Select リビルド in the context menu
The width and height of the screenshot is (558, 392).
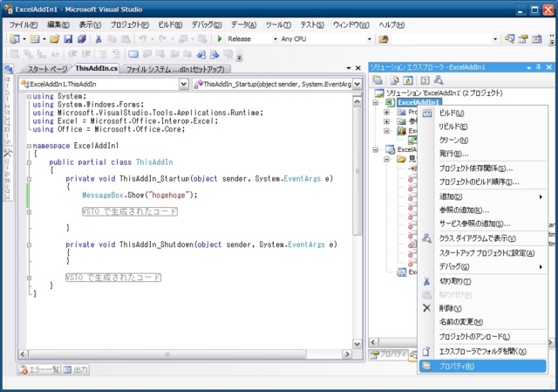point(482,127)
